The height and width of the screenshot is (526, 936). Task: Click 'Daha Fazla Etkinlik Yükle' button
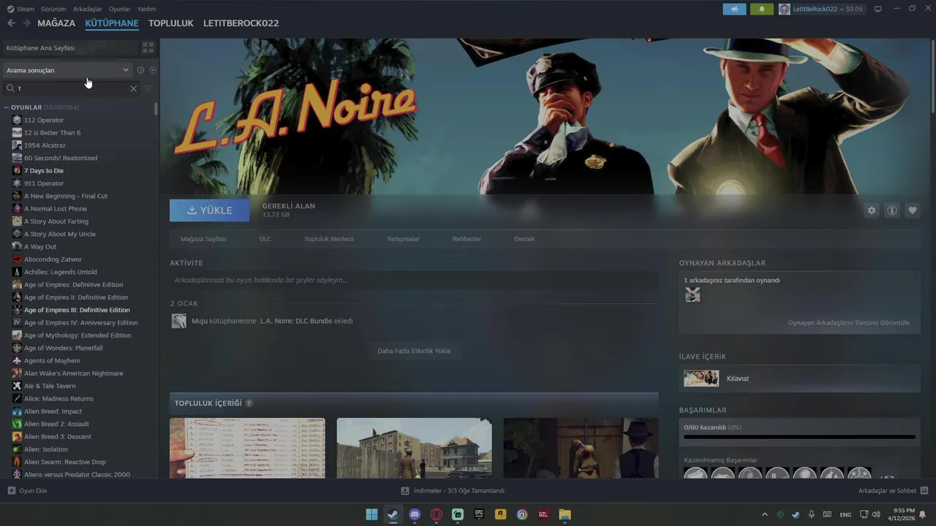[414, 351]
